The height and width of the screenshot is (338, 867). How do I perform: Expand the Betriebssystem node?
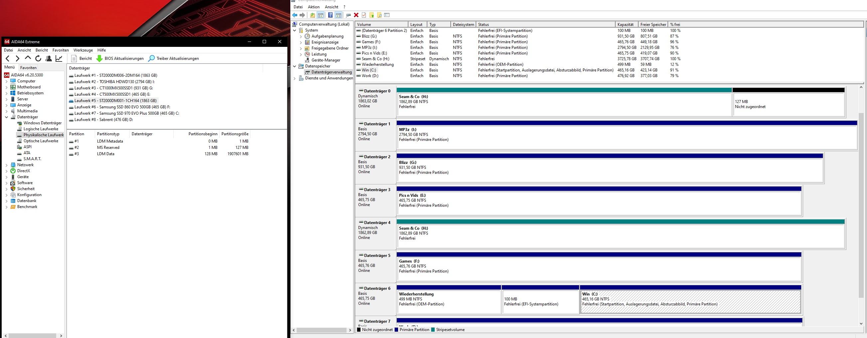click(x=6, y=93)
